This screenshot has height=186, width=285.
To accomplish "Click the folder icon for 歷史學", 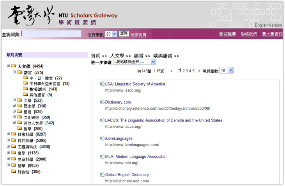I will pyautogui.click(x=19, y=106).
